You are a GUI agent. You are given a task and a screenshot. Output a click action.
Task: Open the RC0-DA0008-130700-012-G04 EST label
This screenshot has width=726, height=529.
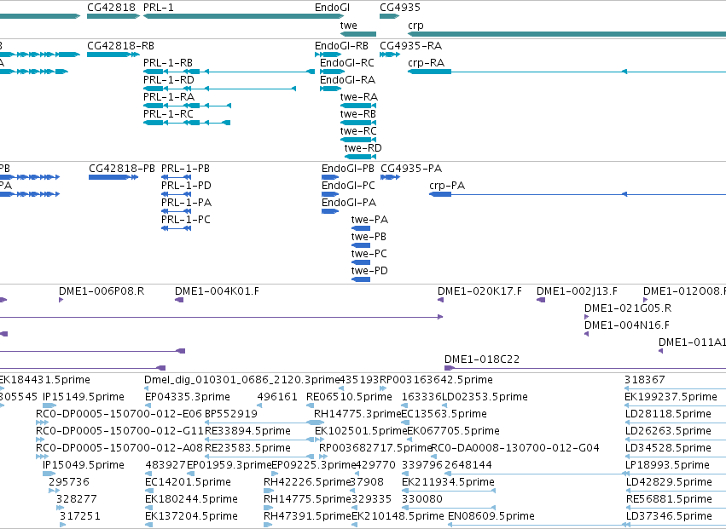click(x=515, y=449)
